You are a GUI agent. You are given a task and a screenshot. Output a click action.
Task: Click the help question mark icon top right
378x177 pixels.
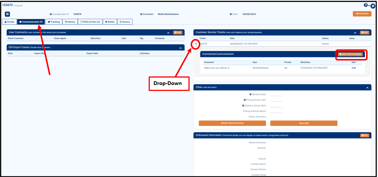pos(366,5)
